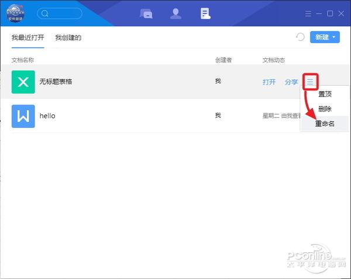This screenshot has width=351, height=279.
Task: Switch to 我最近打开 tab
Action: (x=27, y=37)
